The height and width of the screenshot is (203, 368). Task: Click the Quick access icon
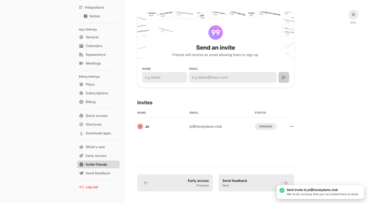81,116
